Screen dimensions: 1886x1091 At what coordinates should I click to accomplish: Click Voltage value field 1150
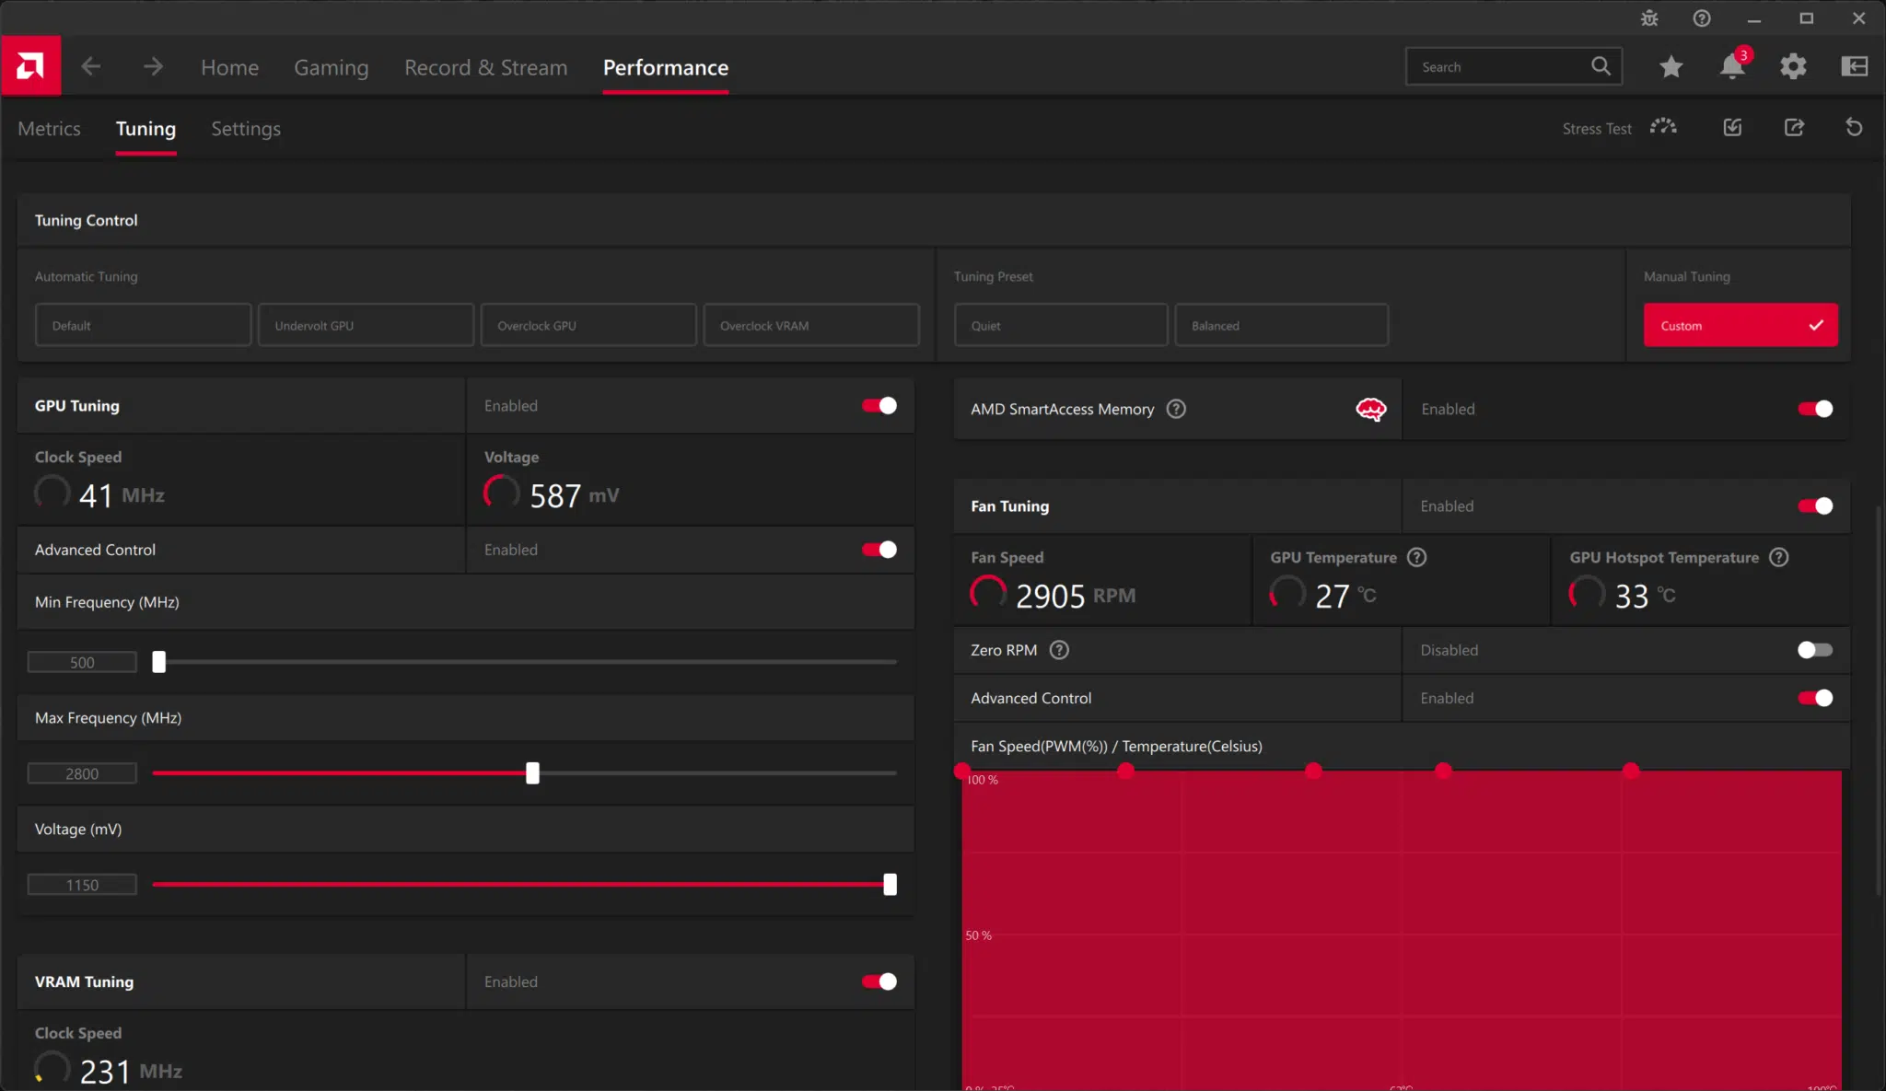coord(82,885)
